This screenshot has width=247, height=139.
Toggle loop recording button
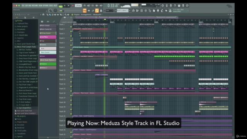[x=101, y=5]
